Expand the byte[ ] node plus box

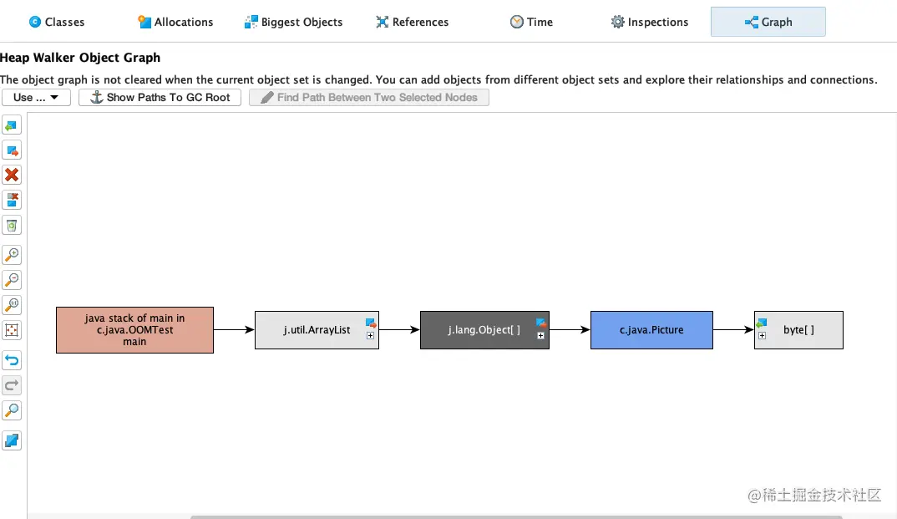click(x=762, y=335)
